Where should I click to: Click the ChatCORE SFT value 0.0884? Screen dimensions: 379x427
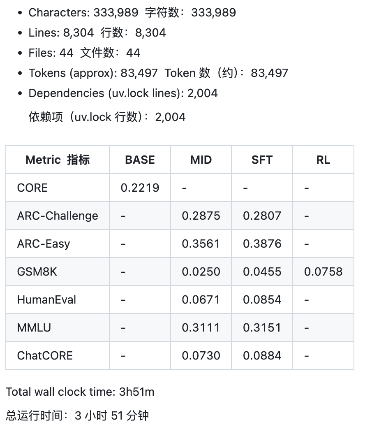pos(262,355)
